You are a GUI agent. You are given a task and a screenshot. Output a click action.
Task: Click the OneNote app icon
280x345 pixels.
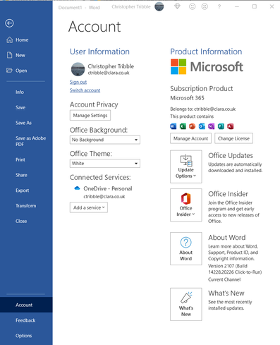(211, 126)
